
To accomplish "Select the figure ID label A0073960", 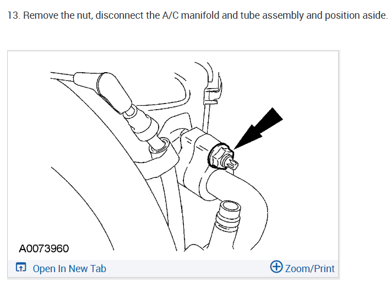I will (x=44, y=248).
